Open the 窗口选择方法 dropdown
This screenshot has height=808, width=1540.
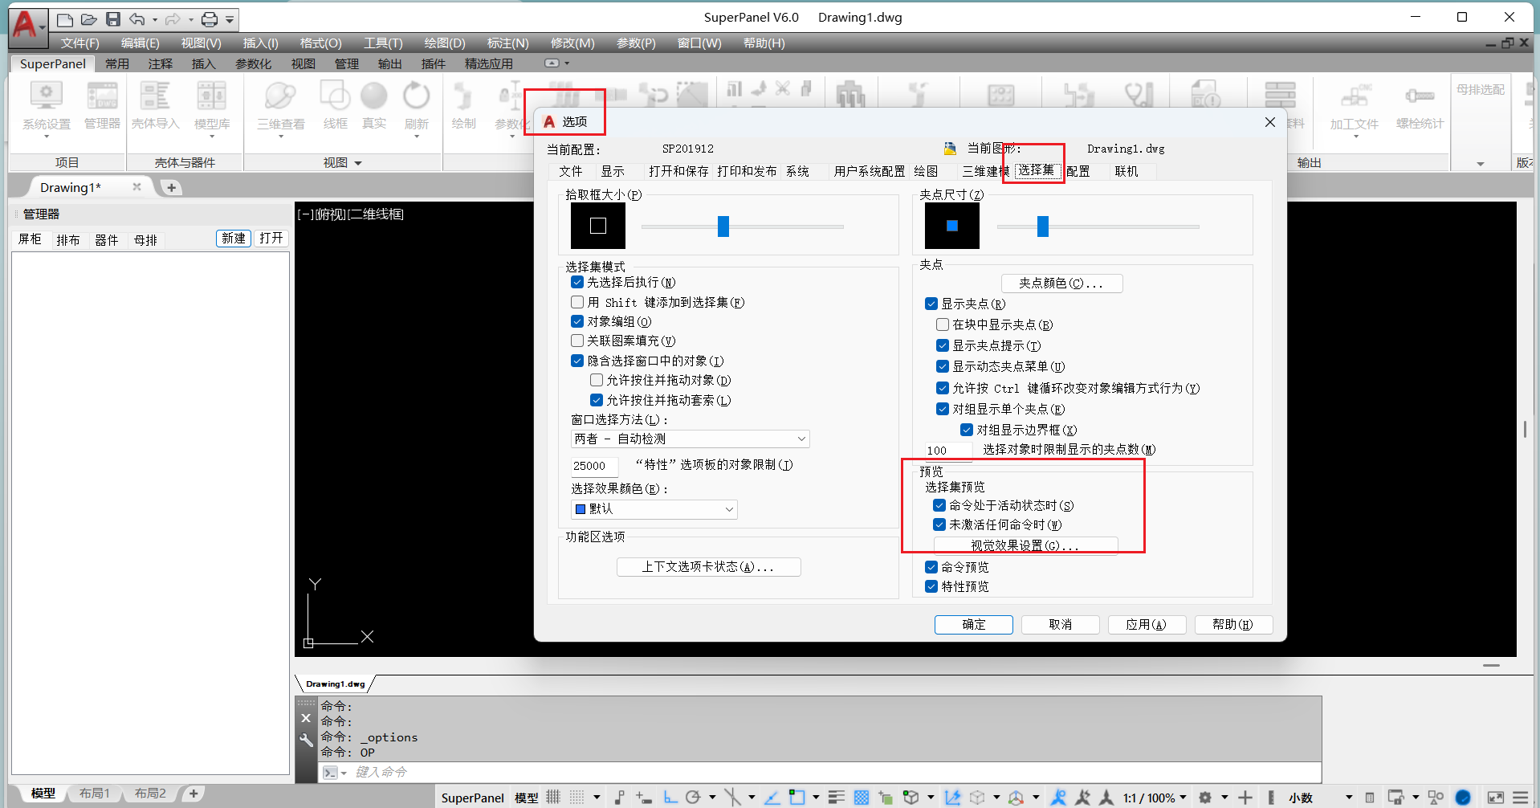click(x=689, y=439)
